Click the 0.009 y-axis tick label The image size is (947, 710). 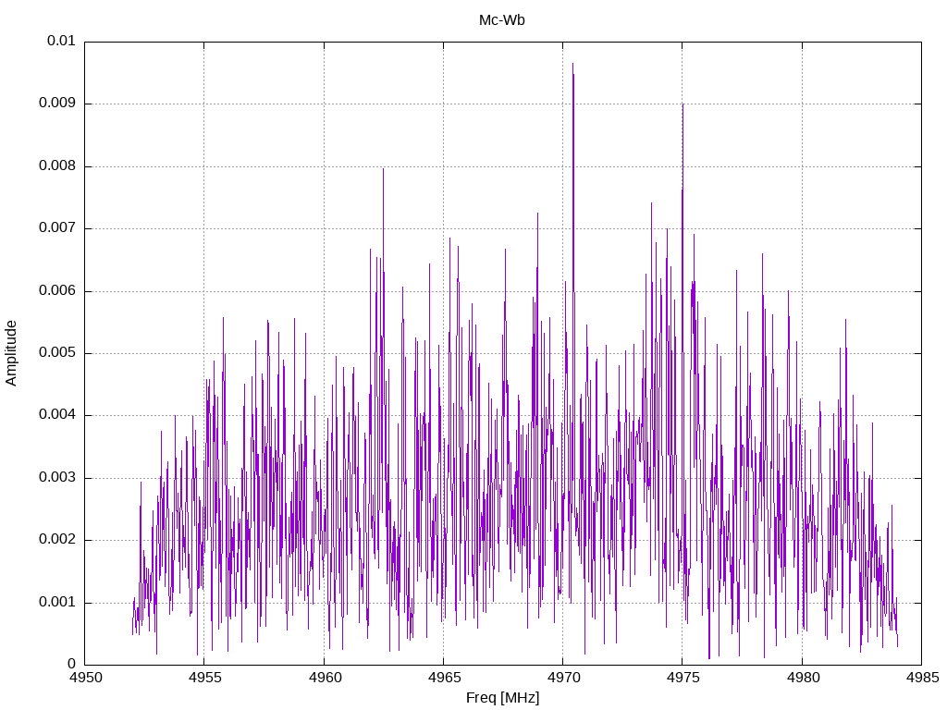tap(57, 104)
